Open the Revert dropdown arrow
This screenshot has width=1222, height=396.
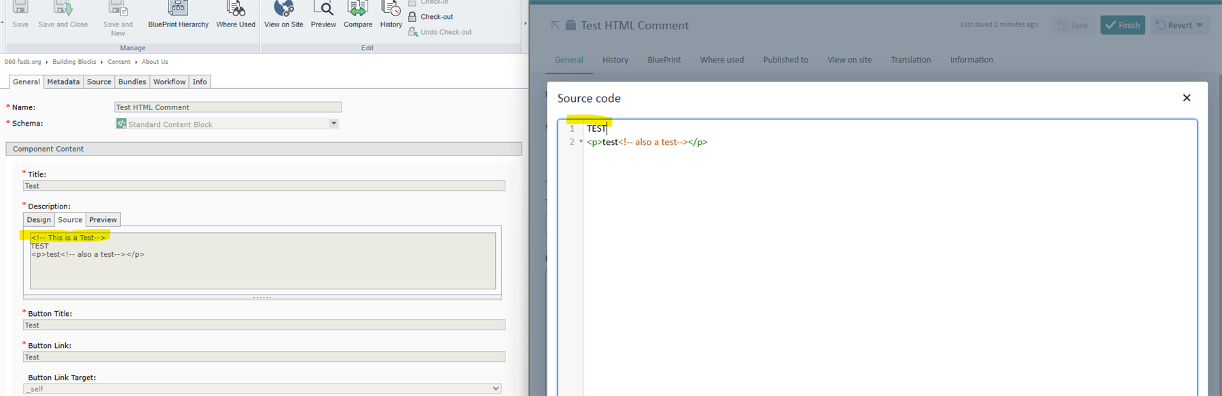click(x=1200, y=25)
